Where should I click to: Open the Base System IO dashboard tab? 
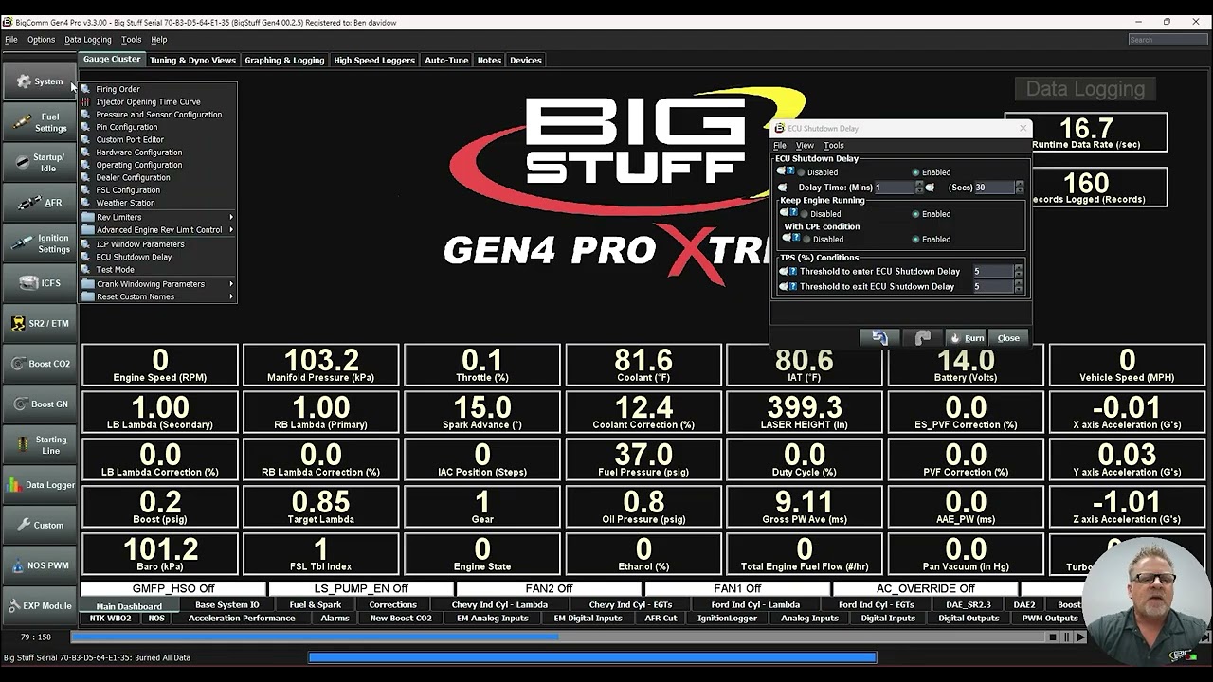coord(227,605)
